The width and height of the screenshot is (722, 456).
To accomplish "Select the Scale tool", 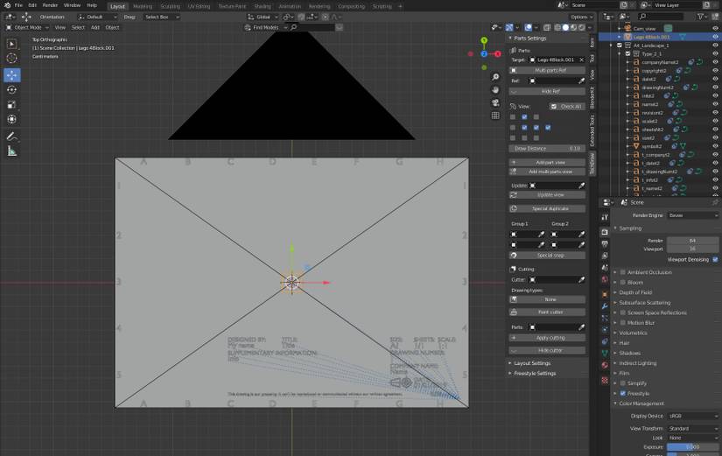I will [x=12, y=104].
